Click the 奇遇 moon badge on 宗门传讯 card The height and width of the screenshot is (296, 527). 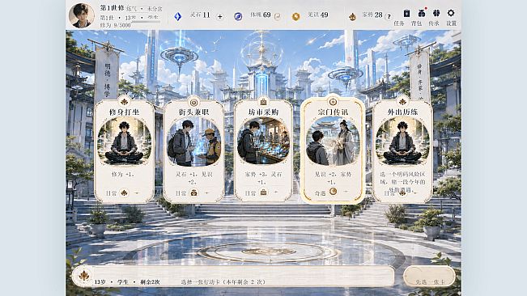pos(333,192)
